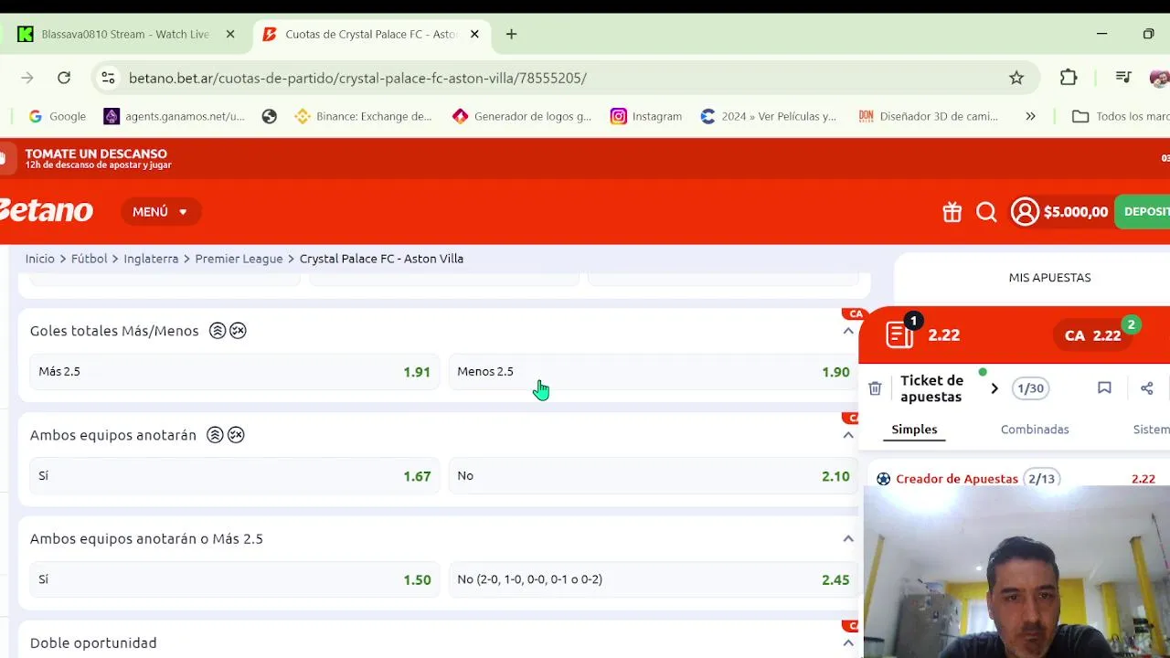The width and height of the screenshot is (1170, 658).
Task: Open bet slip receipt icon
Action: (x=900, y=334)
